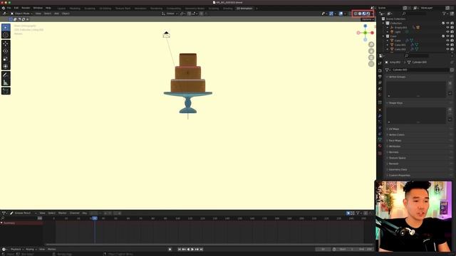Open the World properties tab
Screen dimensions: 456x256
(380, 95)
